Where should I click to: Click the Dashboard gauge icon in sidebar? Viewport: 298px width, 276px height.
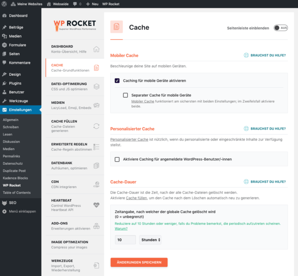tap(4, 16)
